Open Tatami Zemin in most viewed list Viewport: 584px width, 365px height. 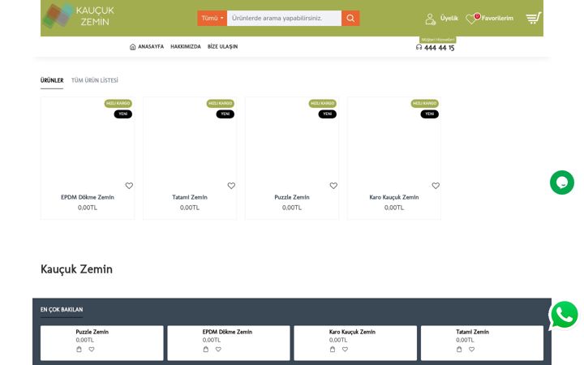tap(472, 332)
